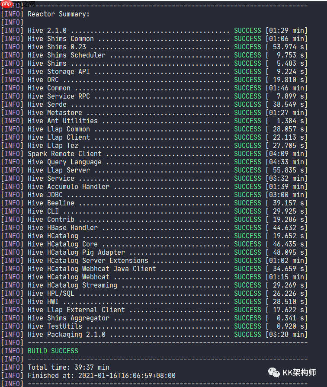Click the Hive Ant Utilities entry

tap(62, 121)
